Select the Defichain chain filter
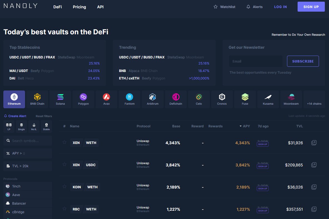This screenshot has height=219, width=329. 176,99
